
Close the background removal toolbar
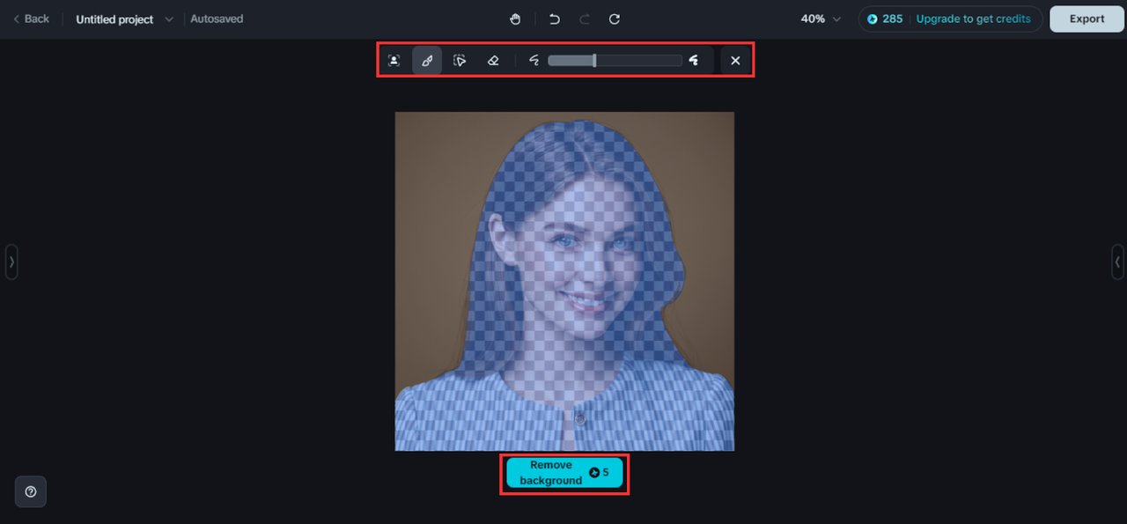[x=735, y=61]
